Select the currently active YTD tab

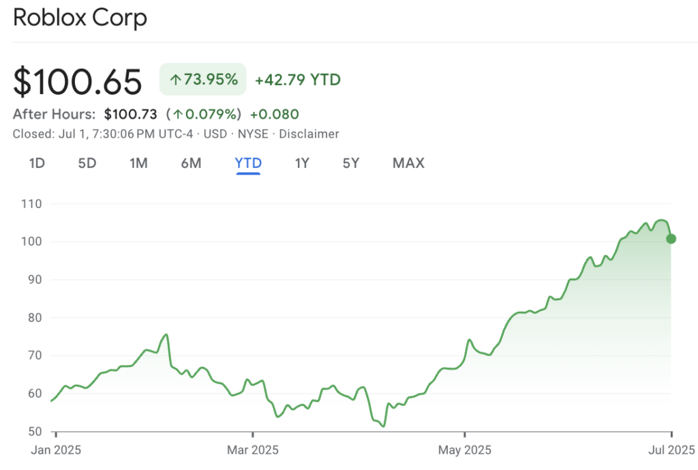coord(247,163)
